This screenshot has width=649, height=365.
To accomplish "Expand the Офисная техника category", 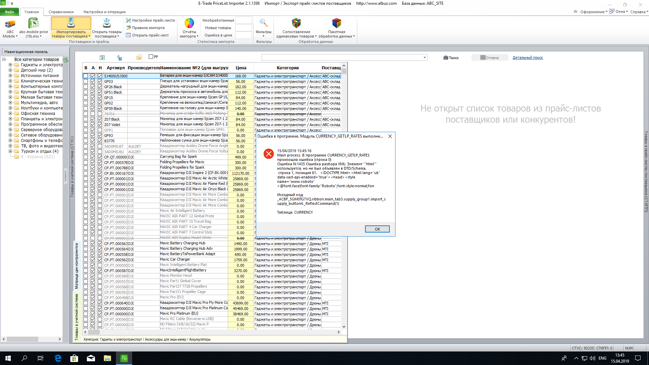I will pyautogui.click(x=10, y=114).
